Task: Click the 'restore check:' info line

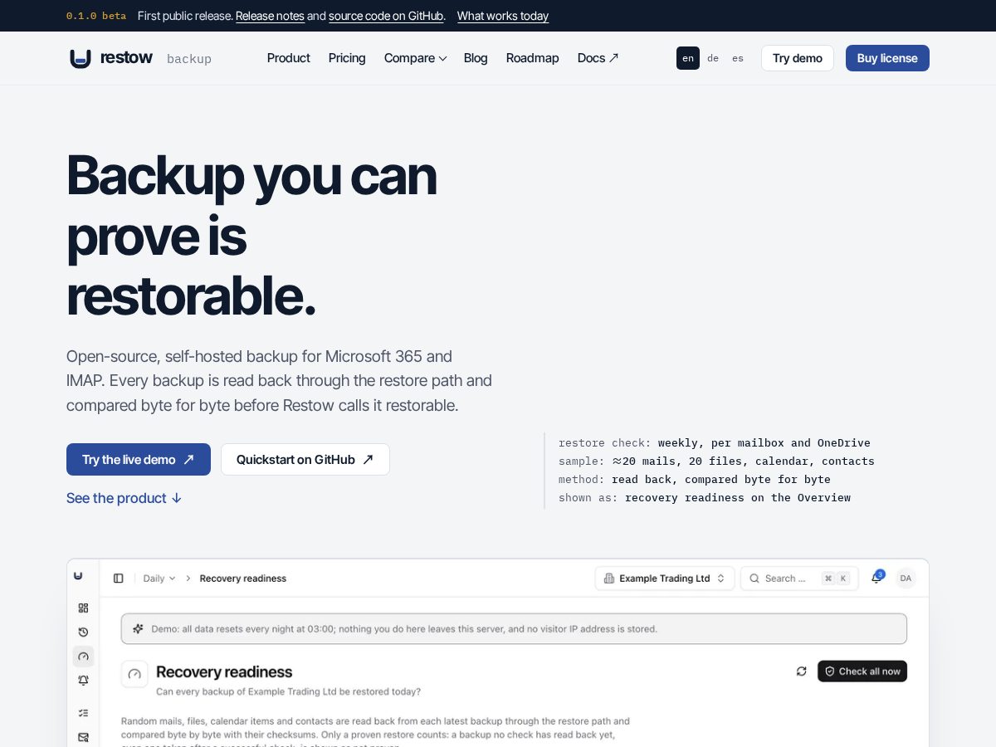Action: tap(715, 442)
